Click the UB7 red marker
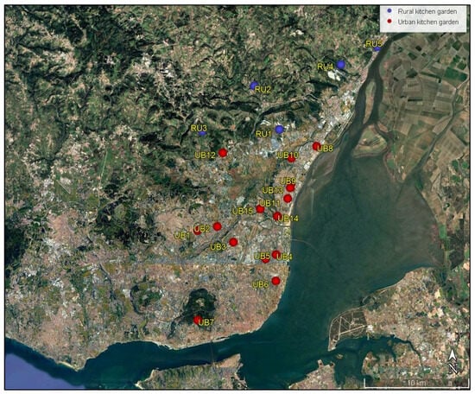This screenshot has height=394, width=475. pos(197,320)
